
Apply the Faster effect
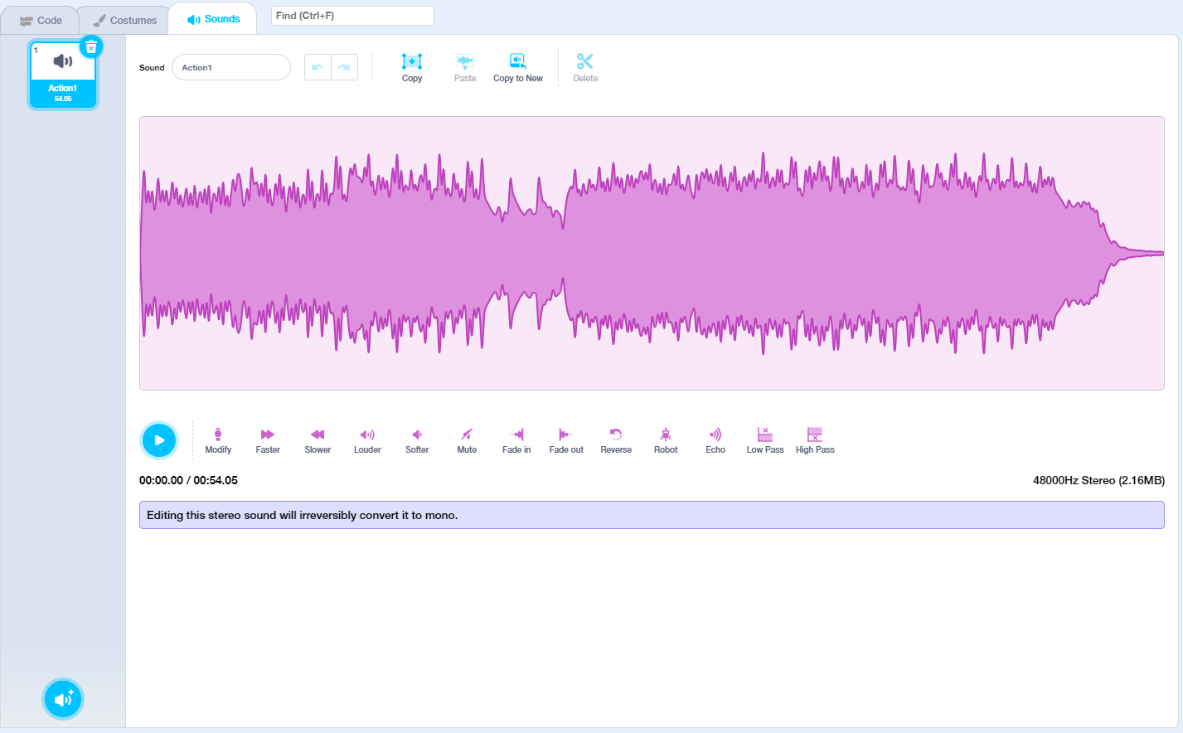(268, 439)
